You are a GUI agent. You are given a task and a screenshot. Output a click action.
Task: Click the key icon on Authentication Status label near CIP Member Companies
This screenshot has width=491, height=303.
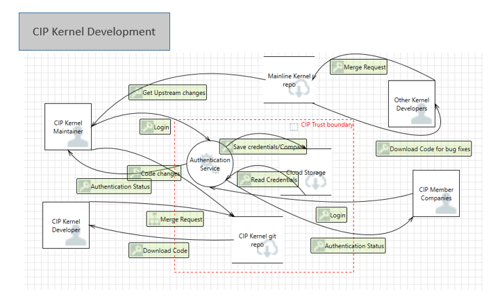[x=318, y=245]
